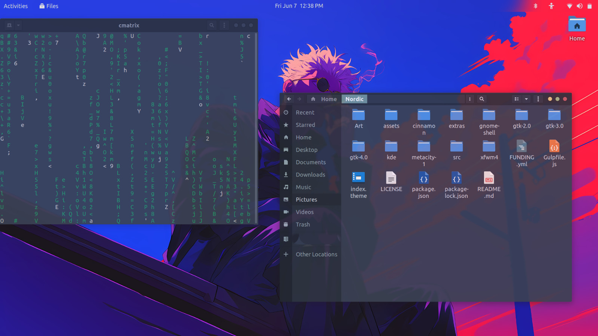Click the volume icon in top bar
Screen dimensions: 598x336
[x=579, y=6]
